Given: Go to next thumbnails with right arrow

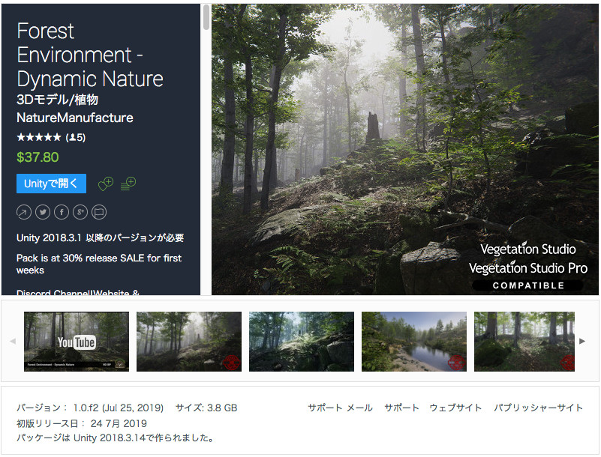Looking at the screenshot, I should click(x=582, y=341).
